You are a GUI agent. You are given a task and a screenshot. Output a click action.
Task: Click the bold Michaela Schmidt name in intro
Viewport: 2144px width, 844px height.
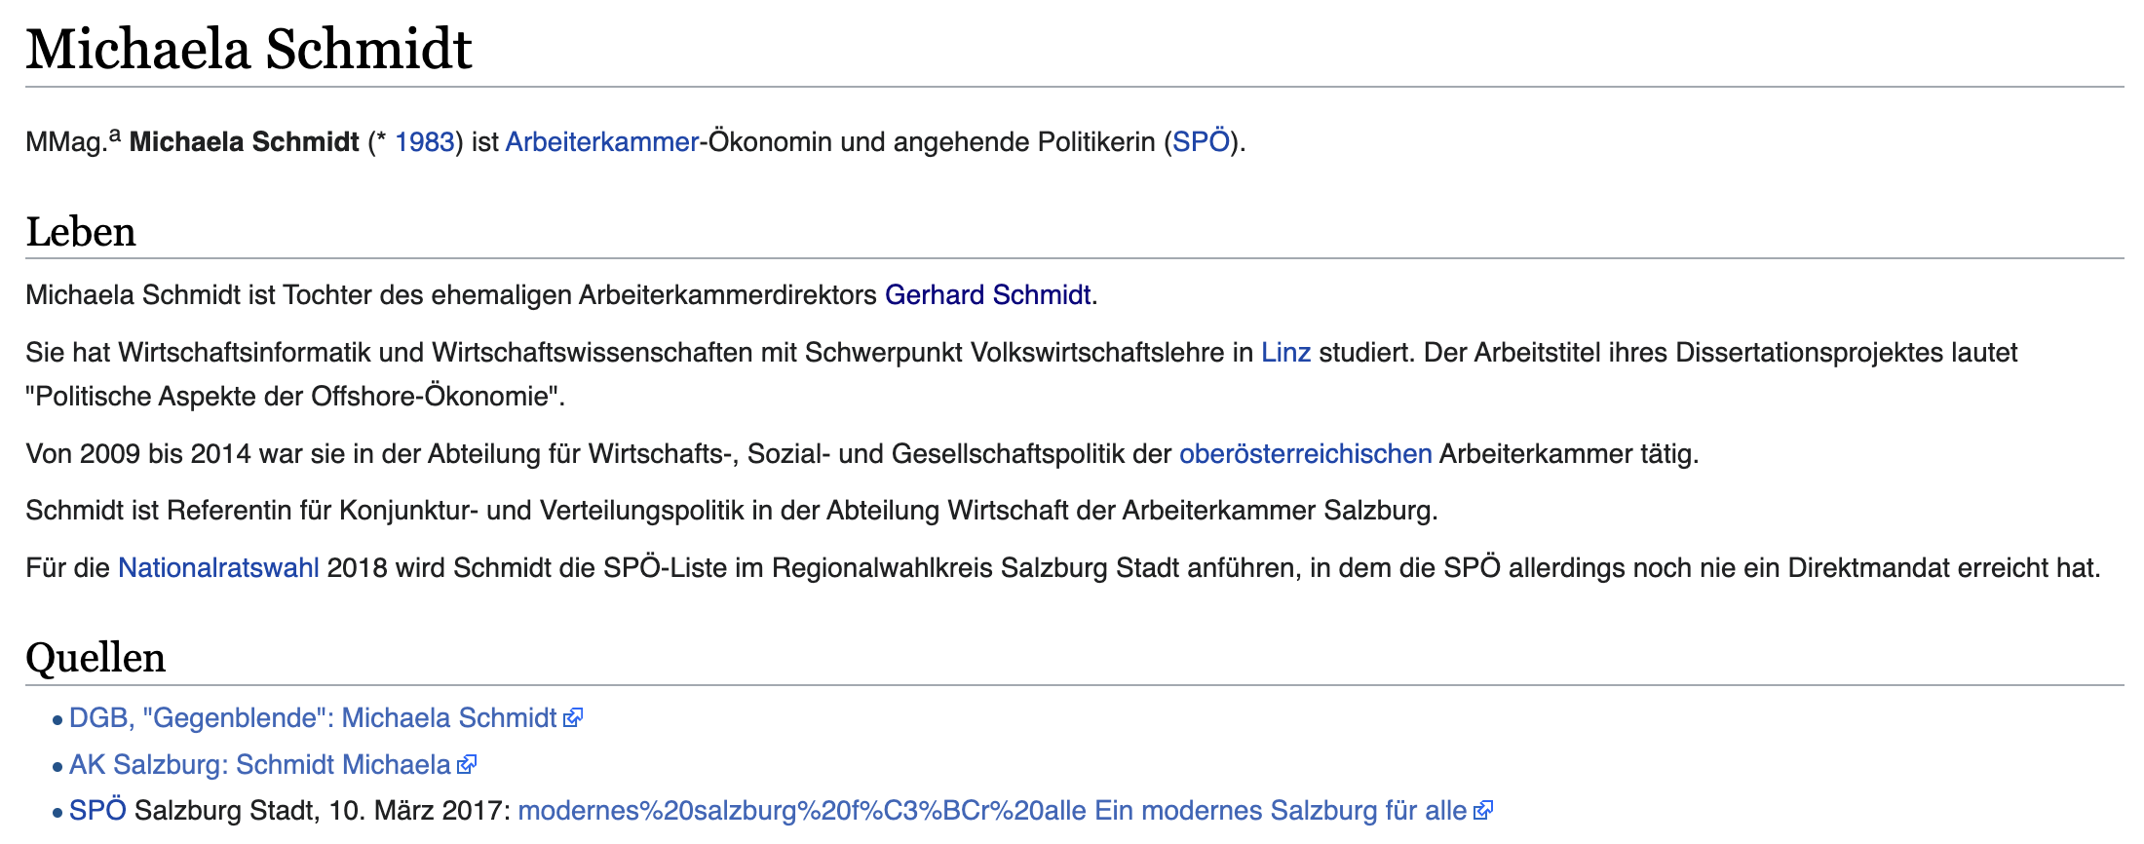pyautogui.click(x=245, y=142)
